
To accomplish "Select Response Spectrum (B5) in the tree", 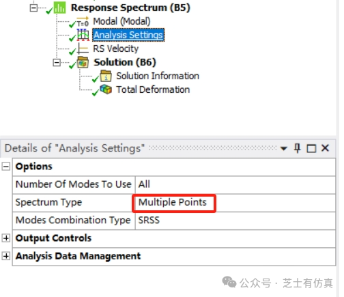I will (x=130, y=8).
